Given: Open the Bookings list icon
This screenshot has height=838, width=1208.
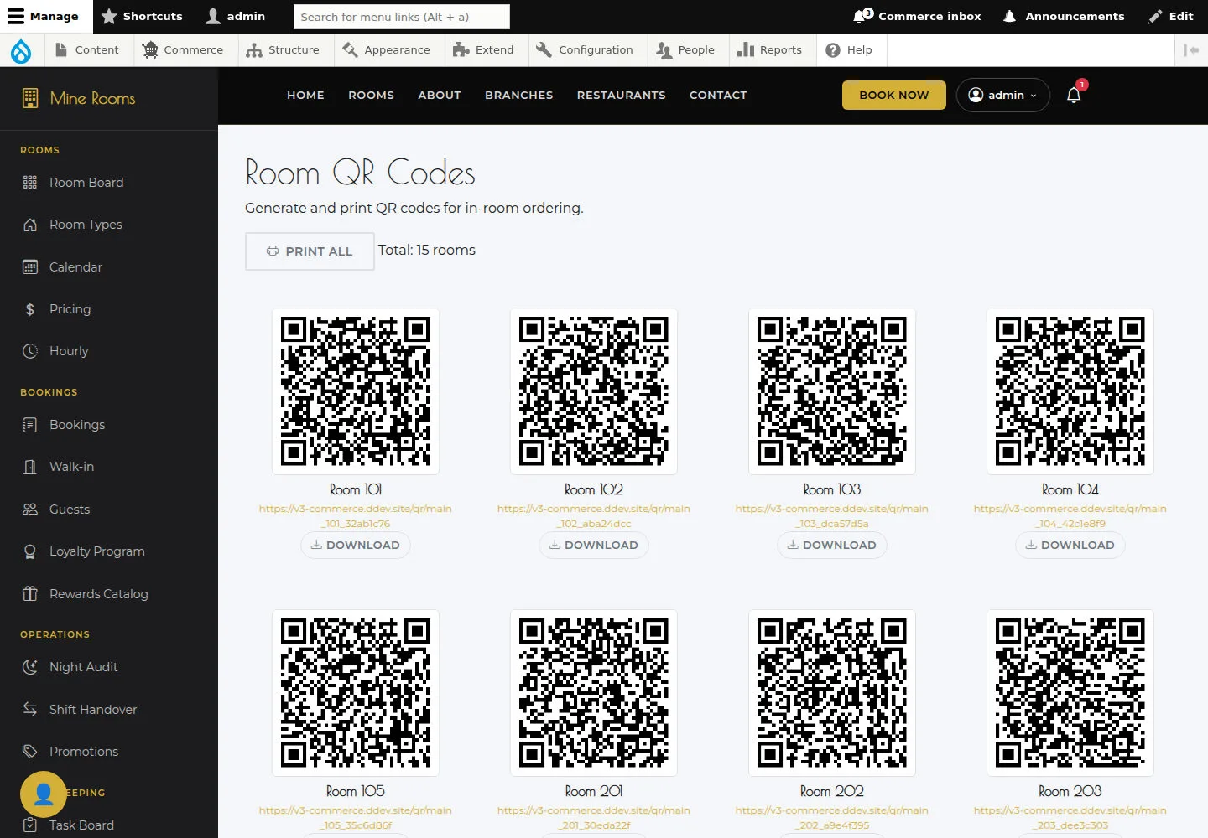Looking at the screenshot, I should (x=30, y=425).
